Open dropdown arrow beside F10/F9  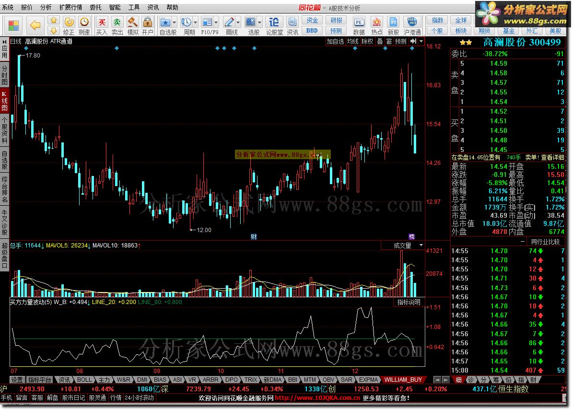coord(216,22)
